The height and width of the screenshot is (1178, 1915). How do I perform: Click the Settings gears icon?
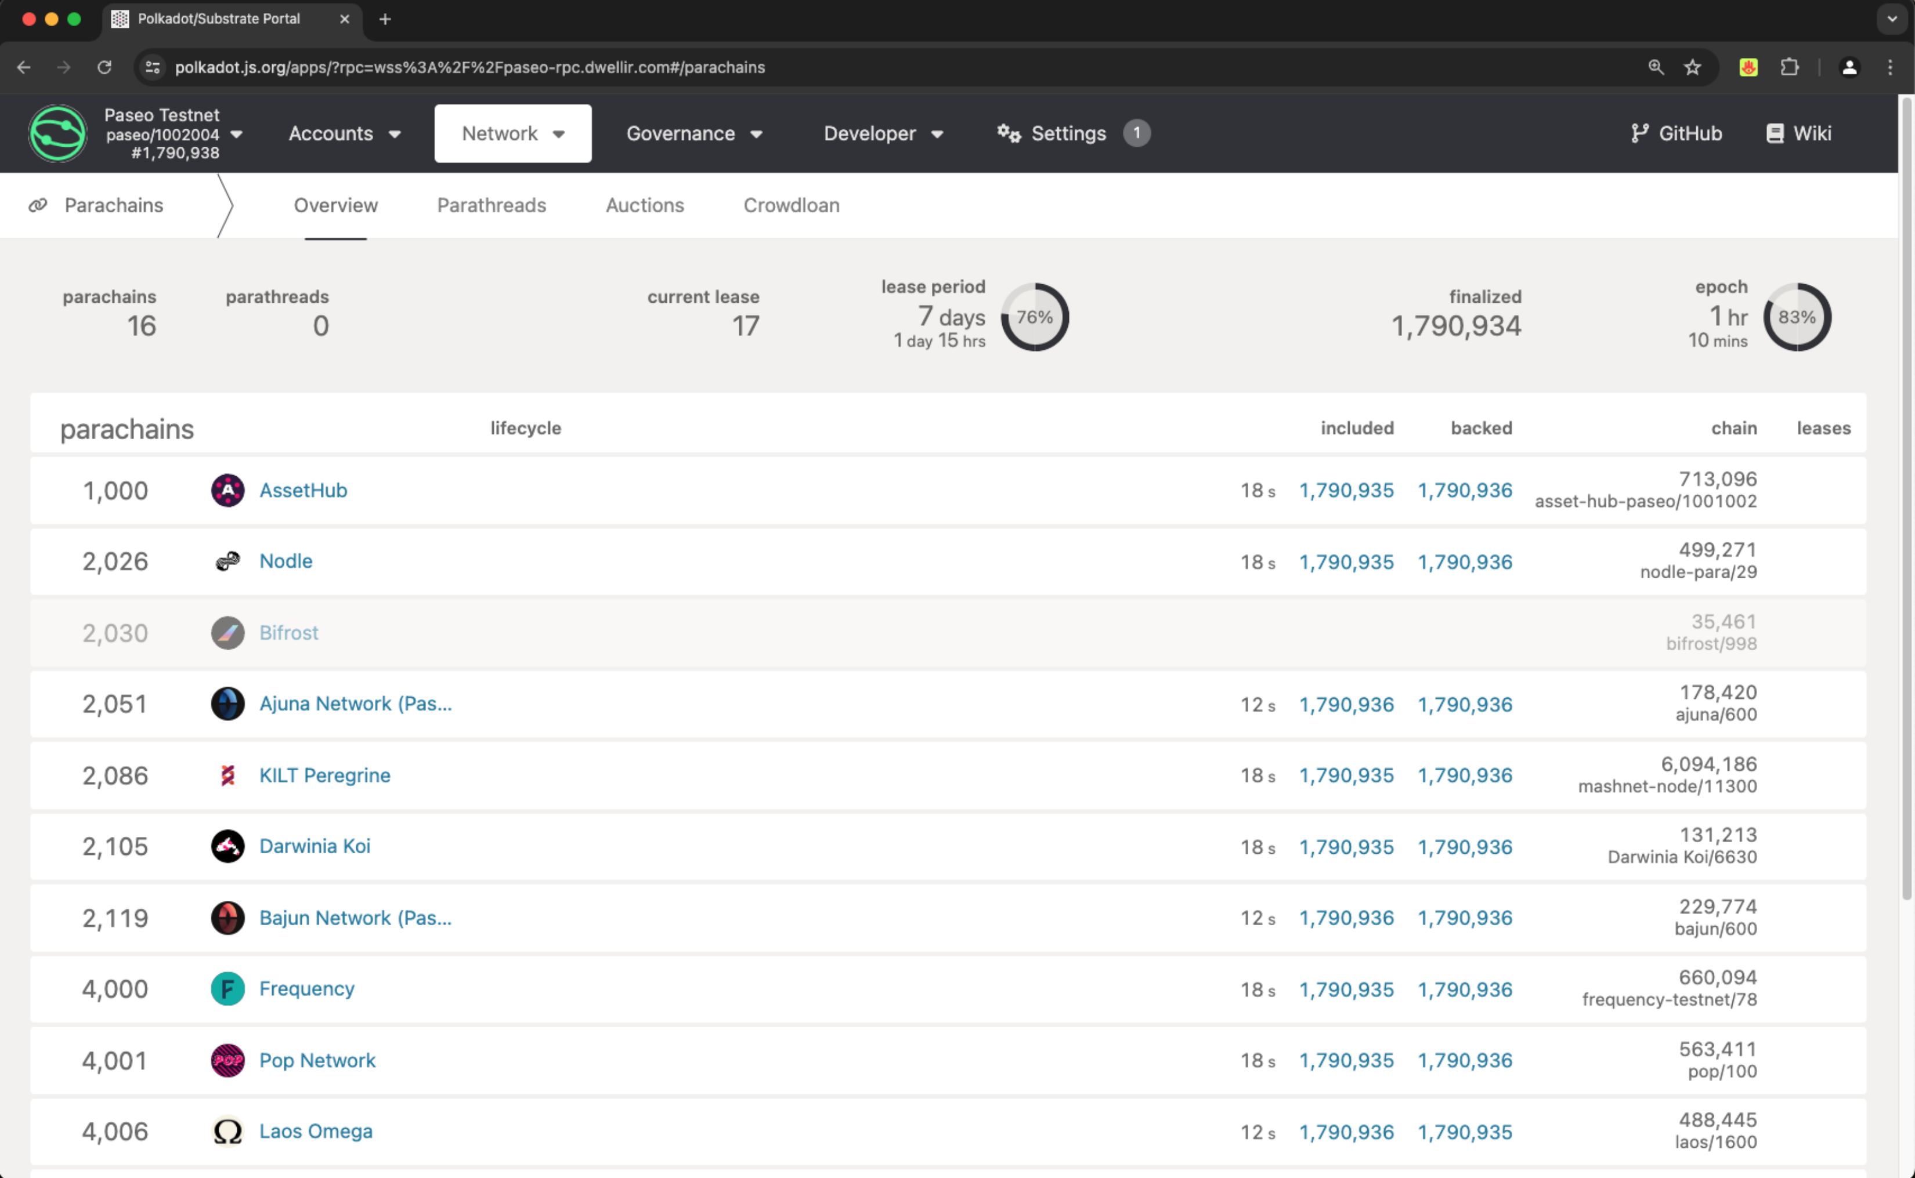(x=1009, y=133)
